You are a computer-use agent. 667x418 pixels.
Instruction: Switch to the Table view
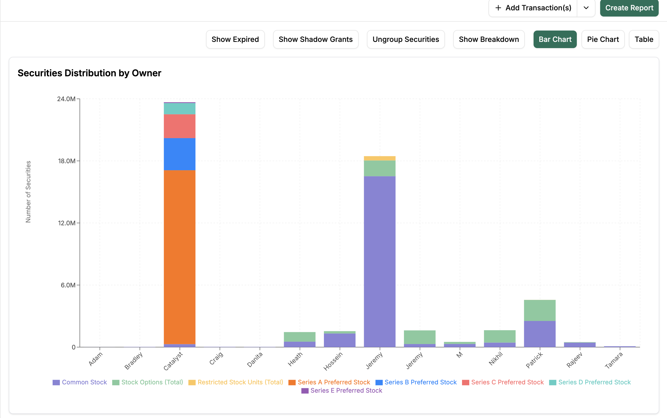click(x=644, y=39)
